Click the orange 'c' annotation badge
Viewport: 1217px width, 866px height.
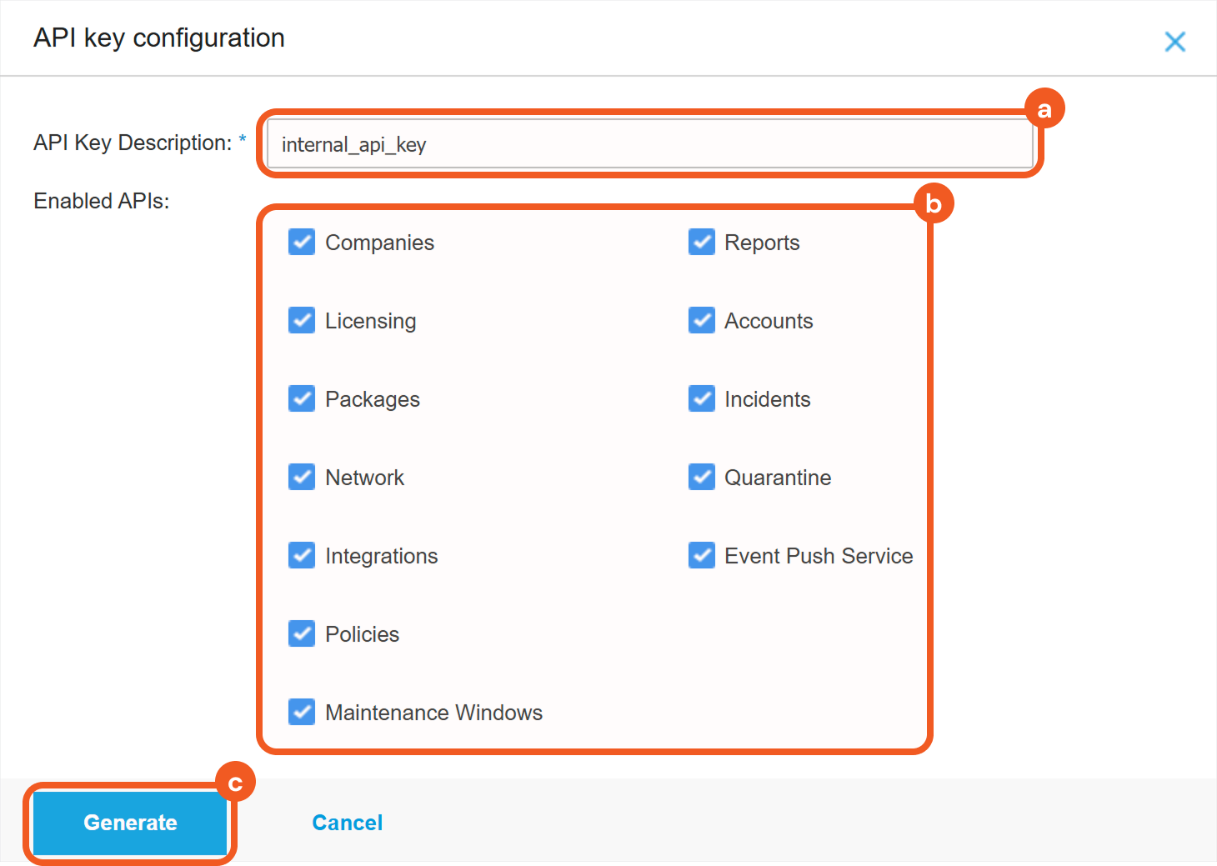236,783
